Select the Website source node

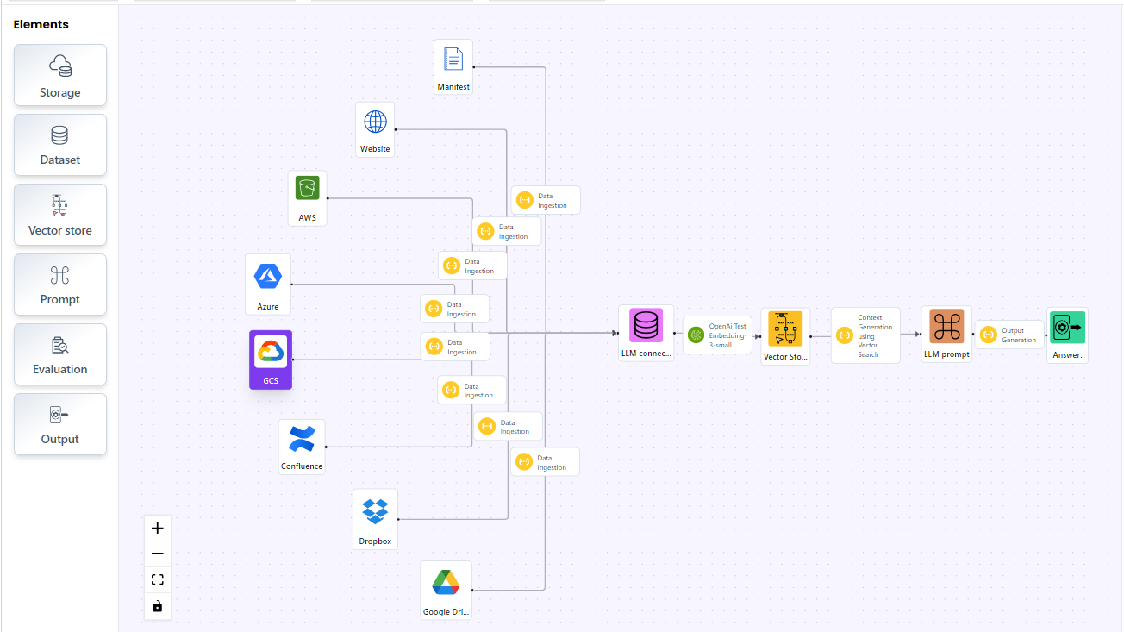coord(375,128)
